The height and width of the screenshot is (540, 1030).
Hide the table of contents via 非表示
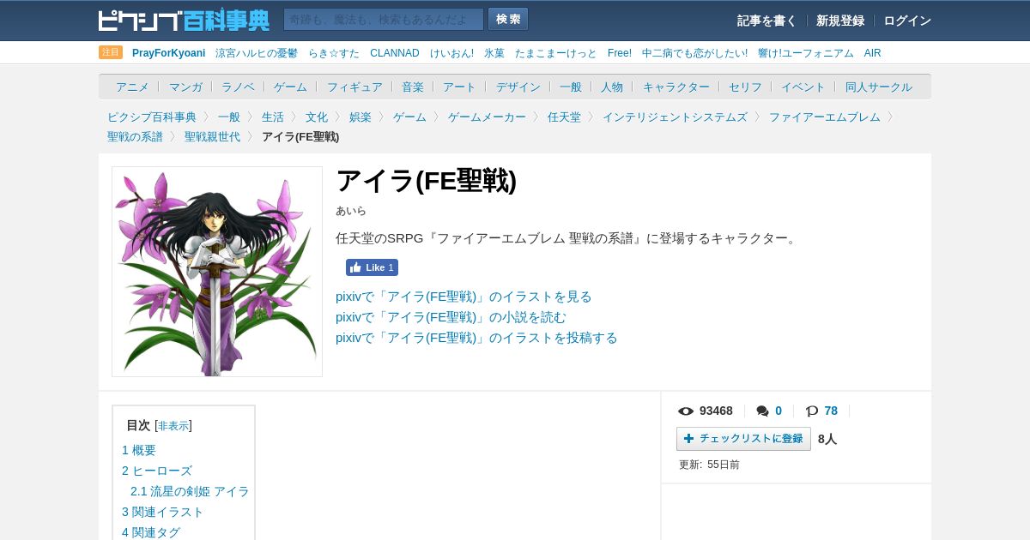tap(173, 426)
